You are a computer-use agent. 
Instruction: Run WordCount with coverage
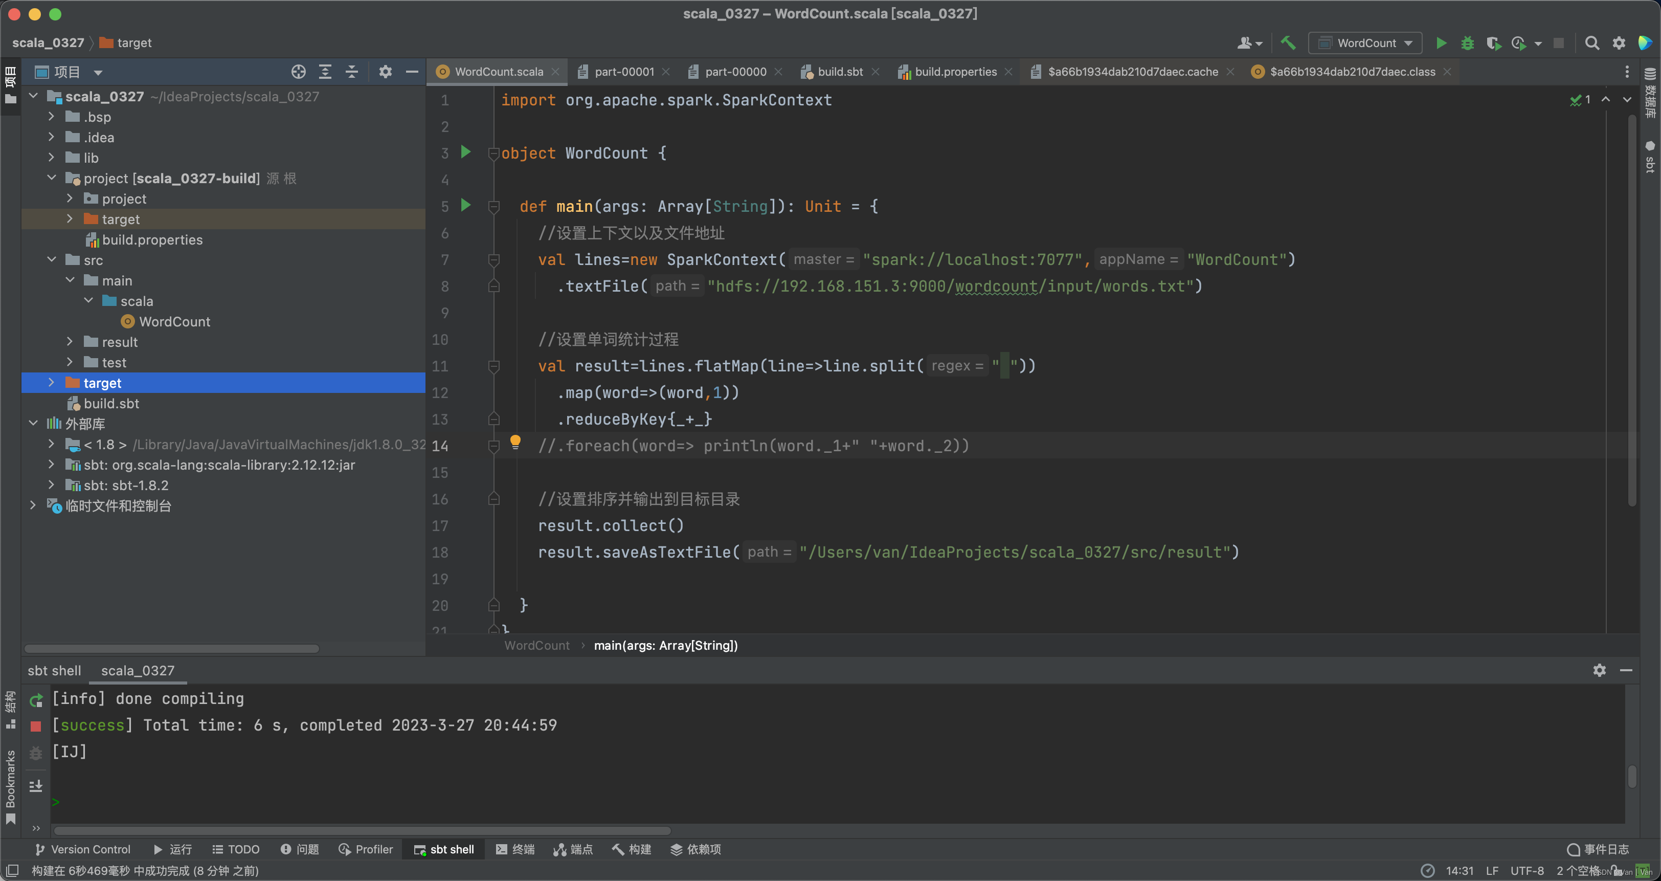point(1493,43)
